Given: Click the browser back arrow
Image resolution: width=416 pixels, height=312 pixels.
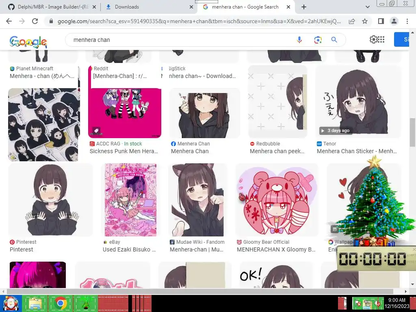Looking at the screenshot, I should (9, 21).
